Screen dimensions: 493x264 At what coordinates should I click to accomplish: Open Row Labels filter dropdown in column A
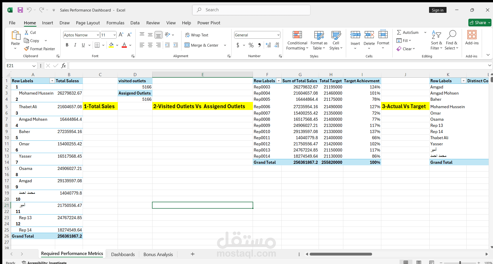(52, 81)
